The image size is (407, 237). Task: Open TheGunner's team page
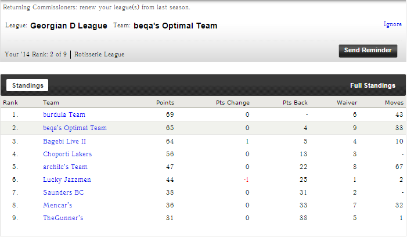[63, 218]
